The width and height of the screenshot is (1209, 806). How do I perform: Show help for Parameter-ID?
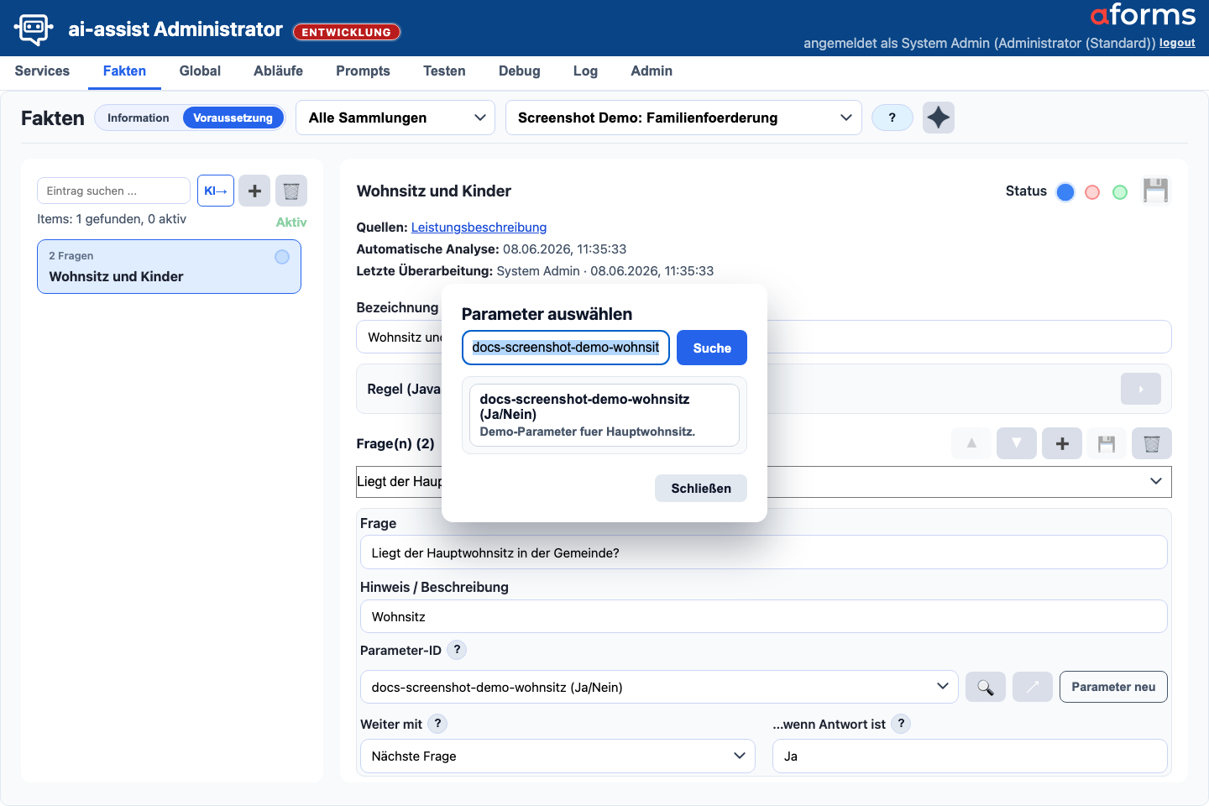(x=457, y=650)
